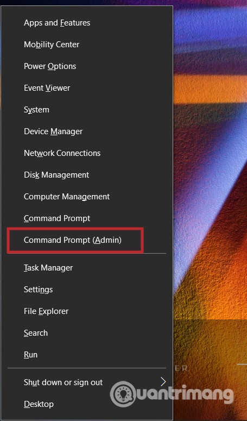Launch File Explorer

[87, 311]
